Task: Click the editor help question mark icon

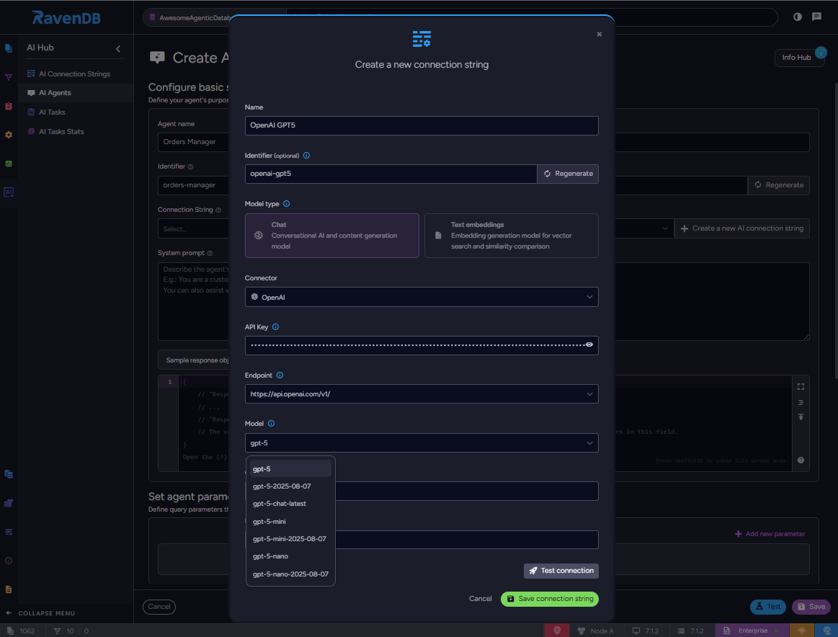Action: pyautogui.click(x=801, y=460)
